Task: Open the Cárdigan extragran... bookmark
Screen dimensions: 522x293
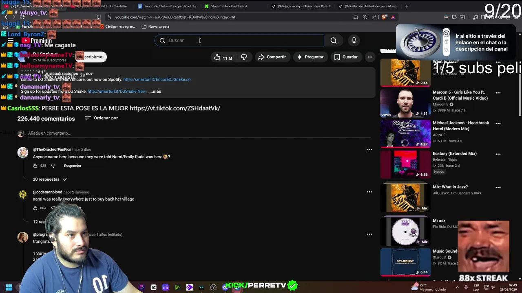Action: 117,26
